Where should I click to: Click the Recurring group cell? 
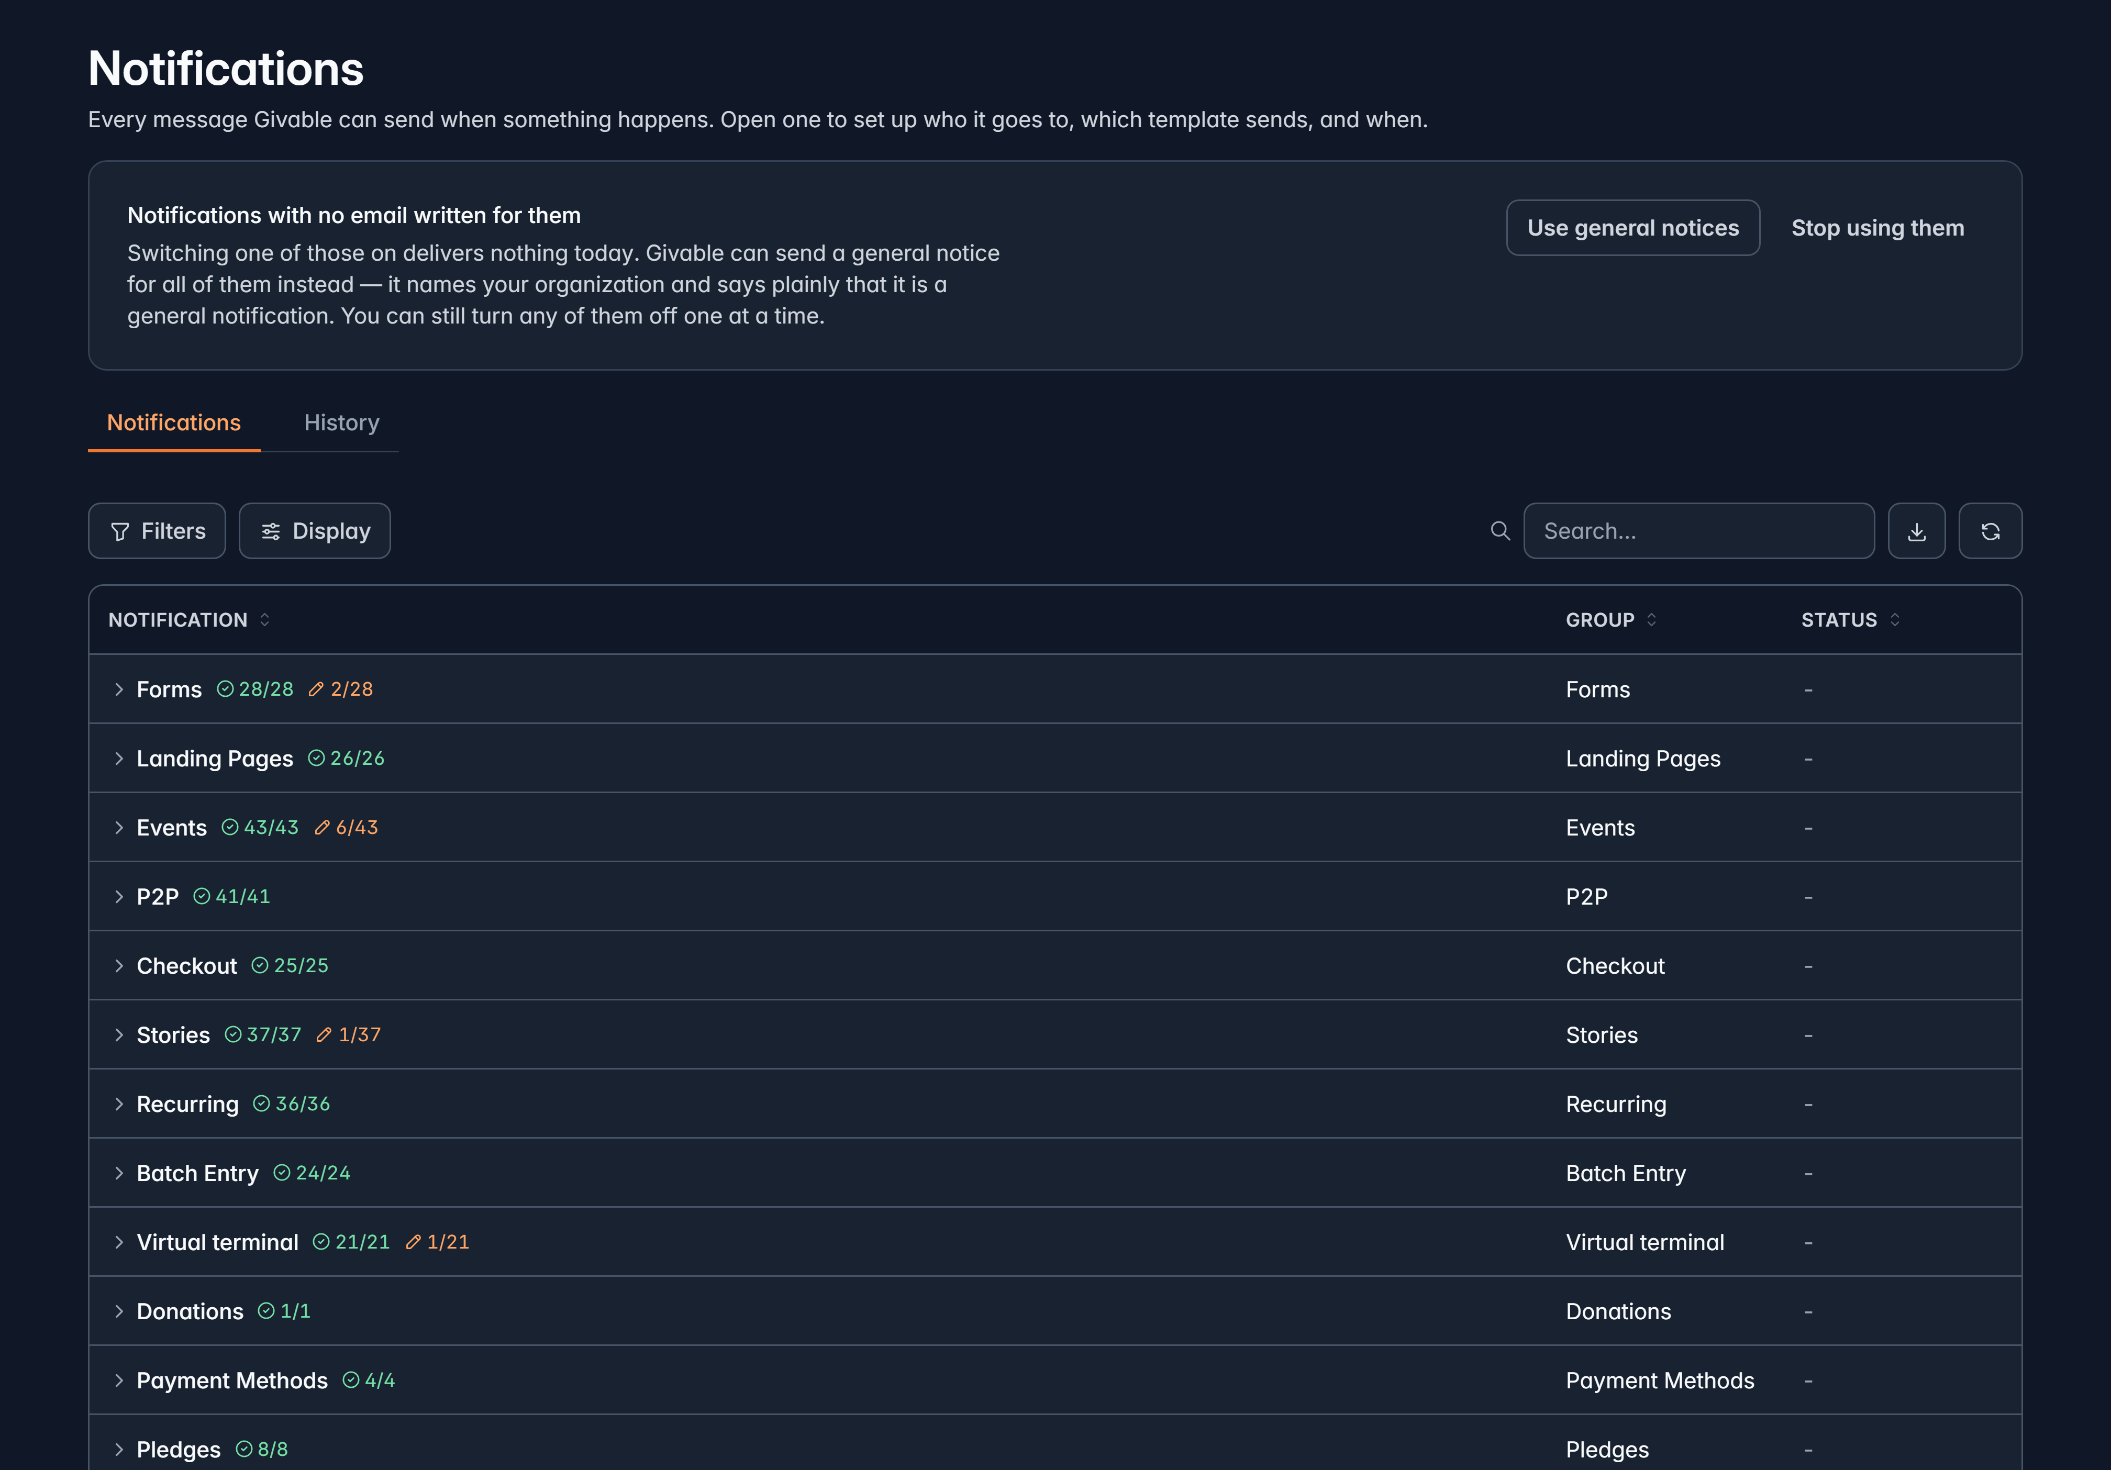(1615, 1104)
